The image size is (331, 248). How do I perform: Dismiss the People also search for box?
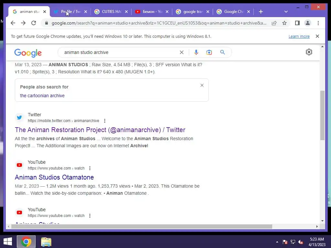coord(202,85)
